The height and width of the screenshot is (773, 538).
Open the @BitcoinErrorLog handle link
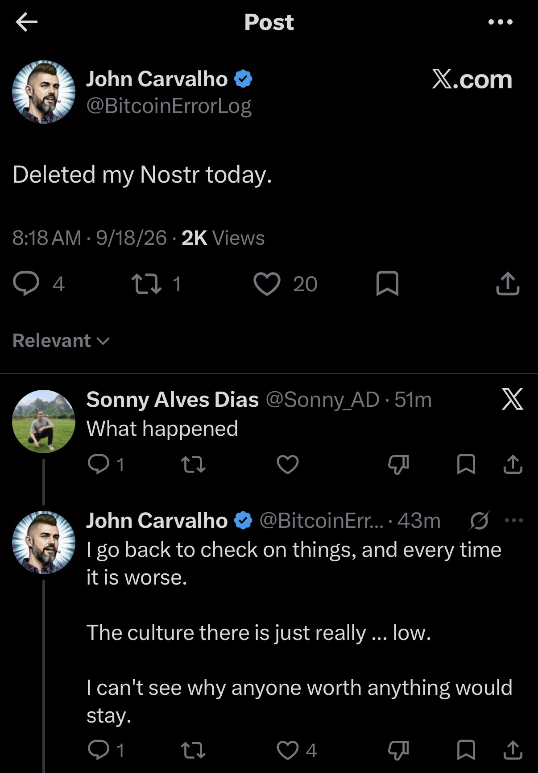pyautogui.click(x=169, y=106)
